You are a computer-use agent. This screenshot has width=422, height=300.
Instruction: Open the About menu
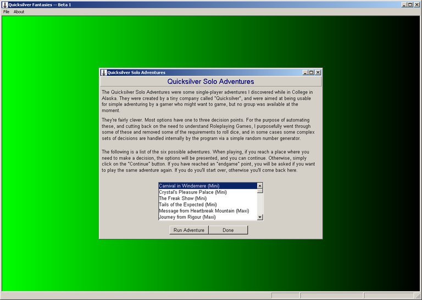(x=19, y=12)
